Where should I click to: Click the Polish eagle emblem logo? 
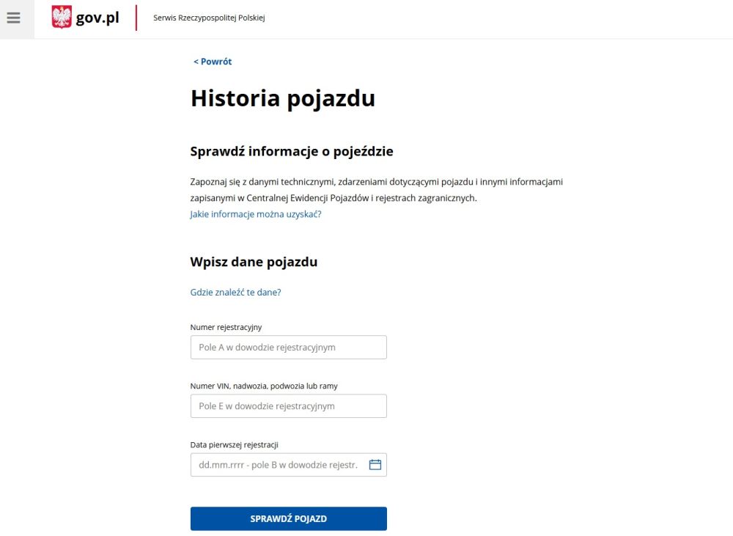(62, 18)
